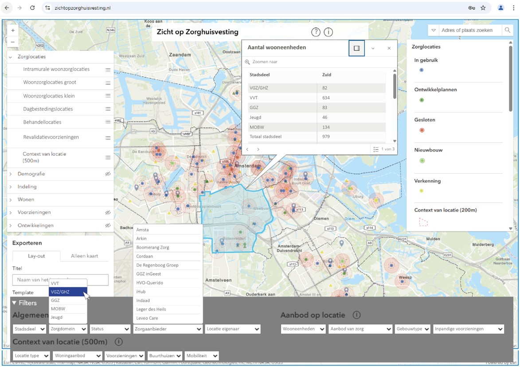Open the help question mark icon
This screenshot has height=367, width=520.
coord(316,32)
